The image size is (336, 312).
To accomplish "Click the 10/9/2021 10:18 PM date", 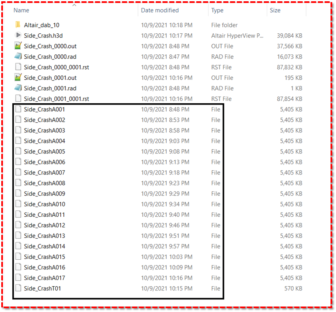I will 166,25.
